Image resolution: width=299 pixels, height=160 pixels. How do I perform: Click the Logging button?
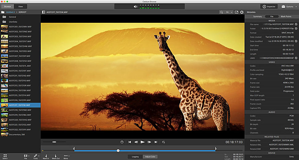[x=135, y=157]
